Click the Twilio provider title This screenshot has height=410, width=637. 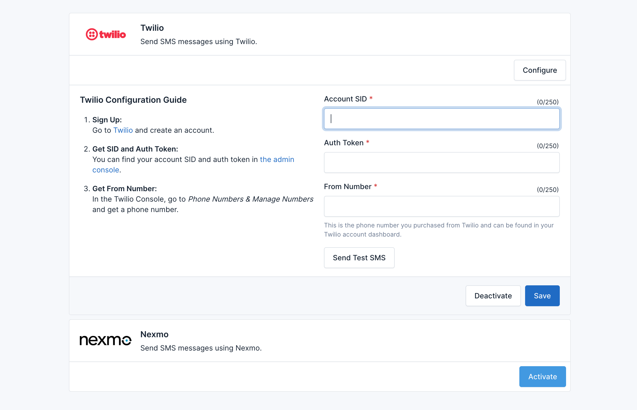click(152, 28)
